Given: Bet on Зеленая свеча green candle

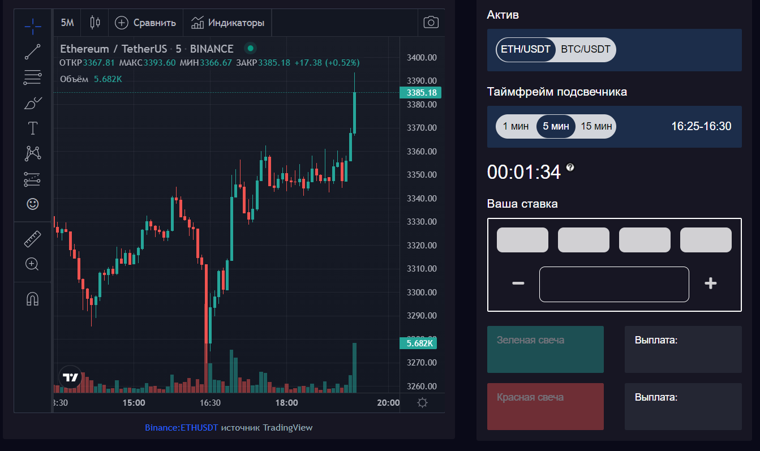Looking at the screenshot, I should point(546,349).
